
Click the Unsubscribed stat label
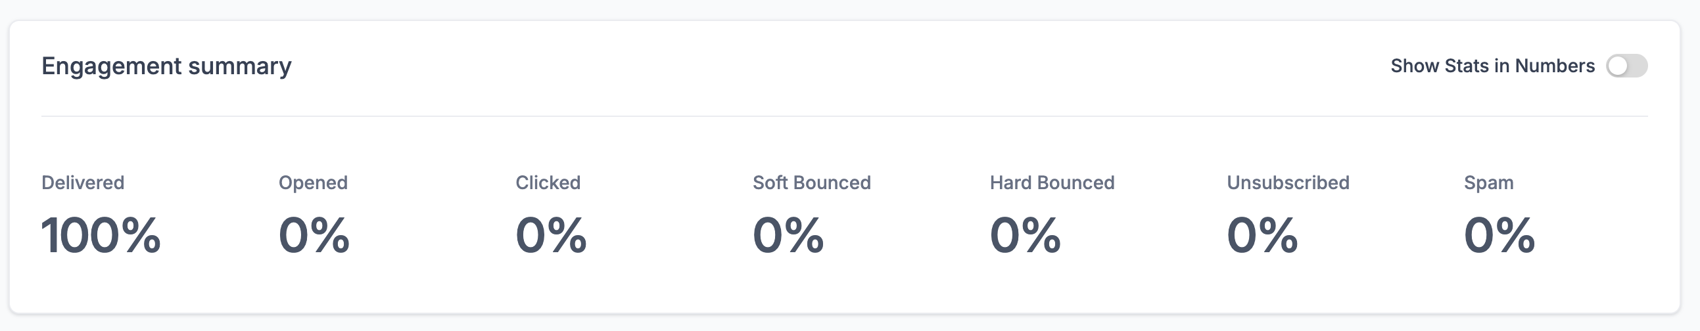coord(1288,183)
